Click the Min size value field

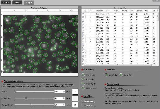point(59,92)
